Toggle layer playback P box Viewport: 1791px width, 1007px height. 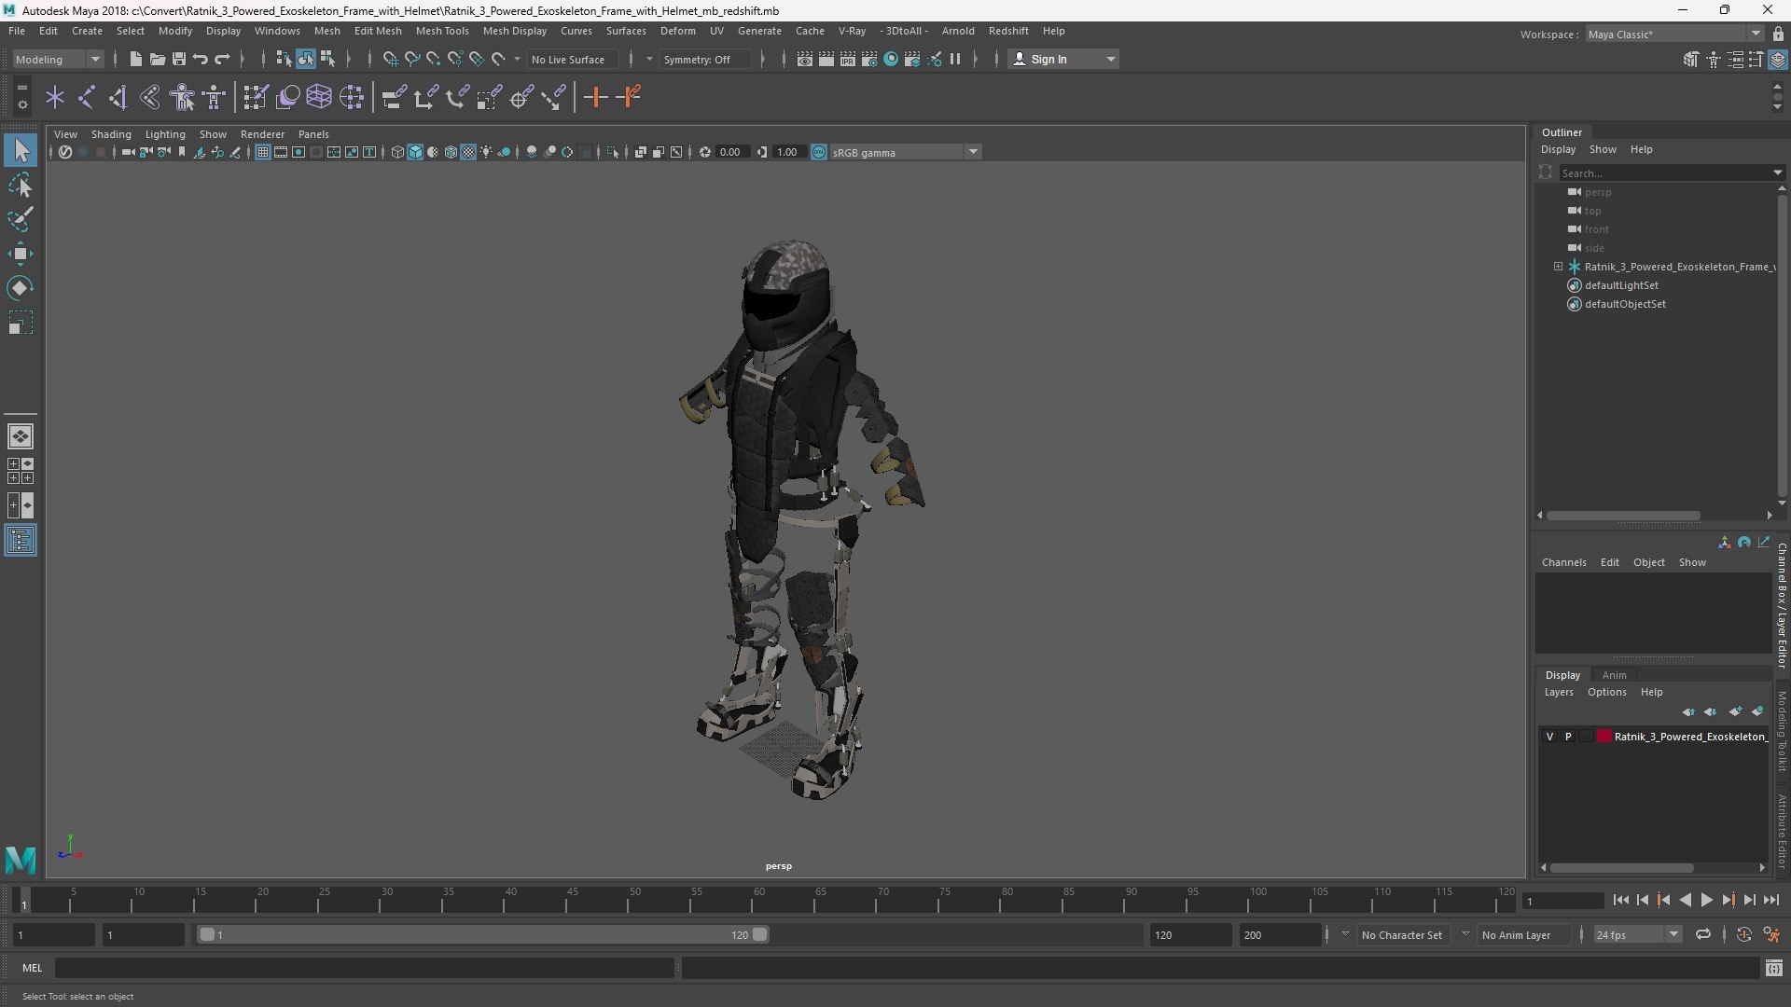pos(1568,737)
